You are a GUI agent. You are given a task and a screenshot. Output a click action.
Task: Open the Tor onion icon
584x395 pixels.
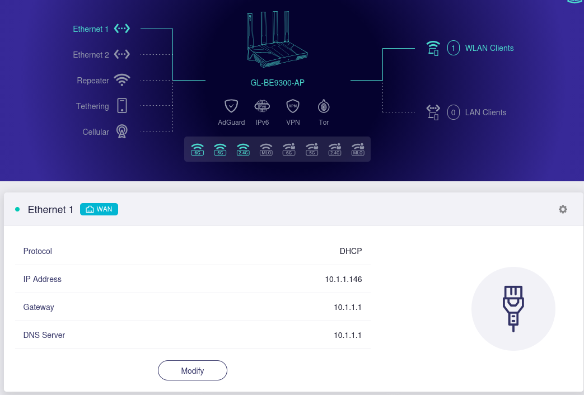point(324,106)
